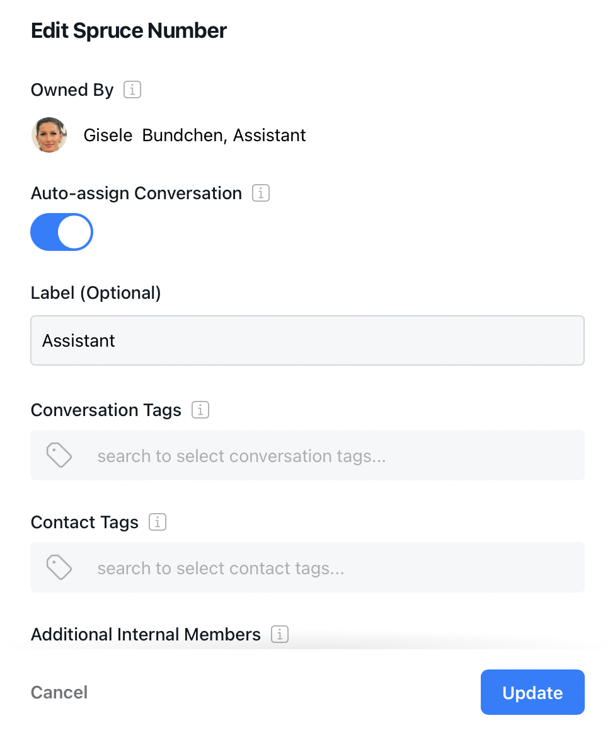Click the tag icon in Contact Tags field
Viewport: 615px width, 735px height.
[59, 567]
